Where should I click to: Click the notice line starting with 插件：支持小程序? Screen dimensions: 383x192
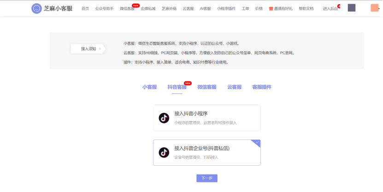tap(176, 62)
